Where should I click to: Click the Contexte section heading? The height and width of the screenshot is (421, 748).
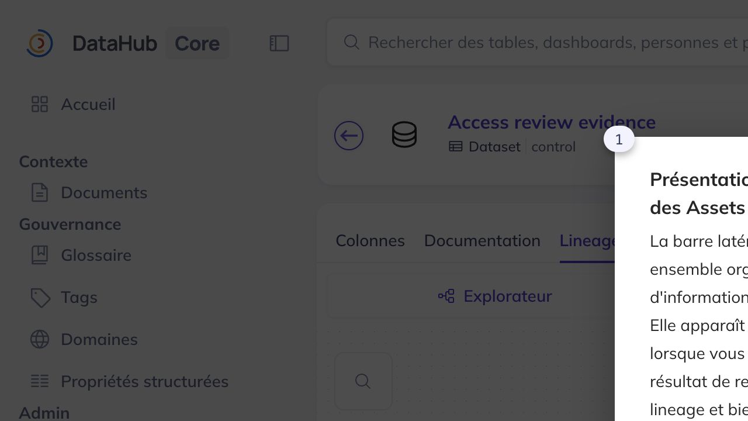click(x=53, y=161)
